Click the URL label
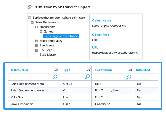Viewport: 166px width, 116px height. pyautogui.click(x=95, y=47)
